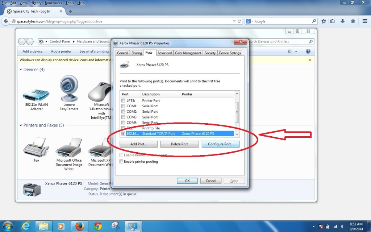Open Firefox hamburger menu

(364, 21)
